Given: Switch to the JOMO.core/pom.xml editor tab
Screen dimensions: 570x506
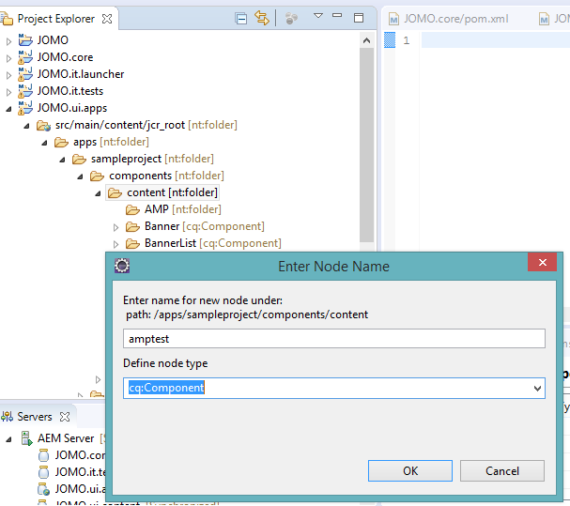Looking at the screenshot, I should point(449,19).
